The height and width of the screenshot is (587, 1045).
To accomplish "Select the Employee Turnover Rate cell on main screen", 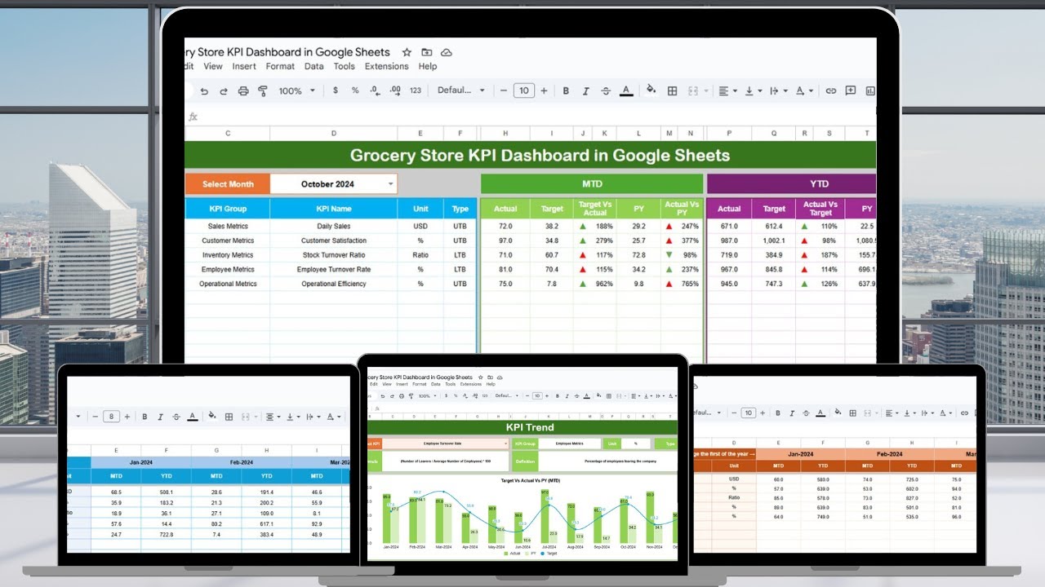I will [334, 270].
